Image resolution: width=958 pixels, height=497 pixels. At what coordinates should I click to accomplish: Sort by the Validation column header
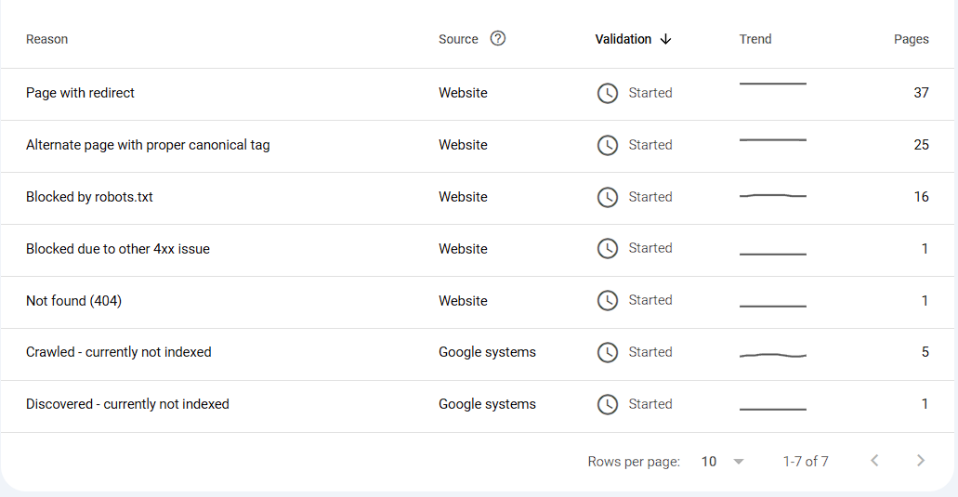tap(623, 39)
